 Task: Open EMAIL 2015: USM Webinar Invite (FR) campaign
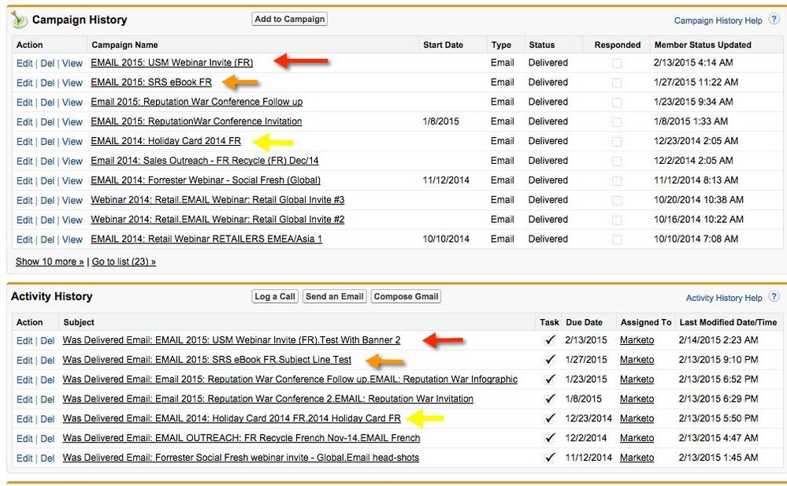172,63
